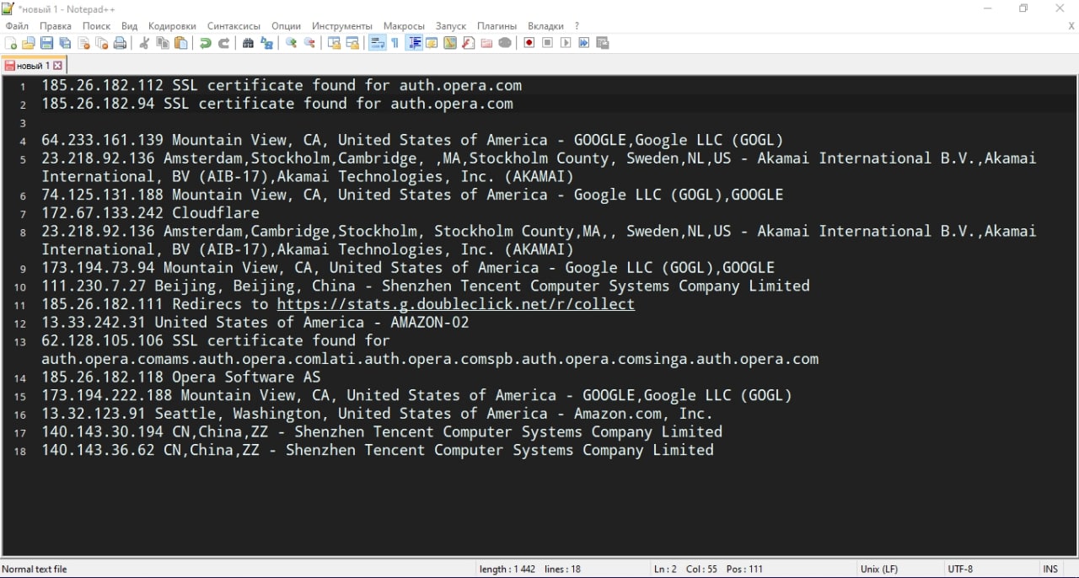Click the Save All toolbar icon
The height and width of the screenshot is (578, 1079).
65,43
